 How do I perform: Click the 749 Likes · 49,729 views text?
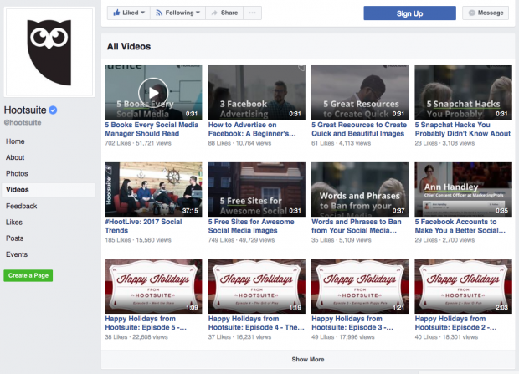(241, 240)
